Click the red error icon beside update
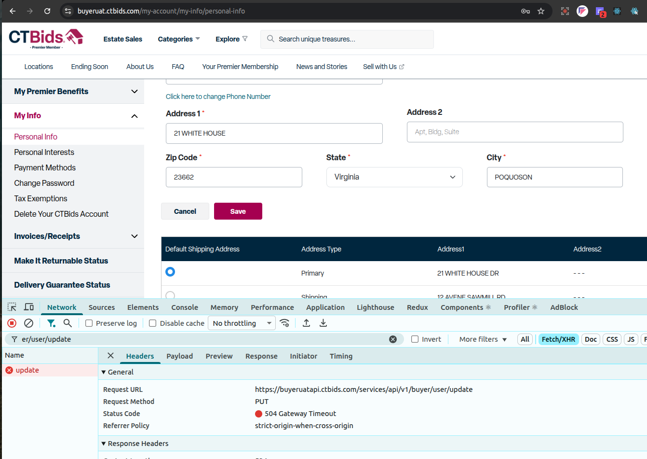The width and height of the screenshot is (647, 459). [9, 370]
